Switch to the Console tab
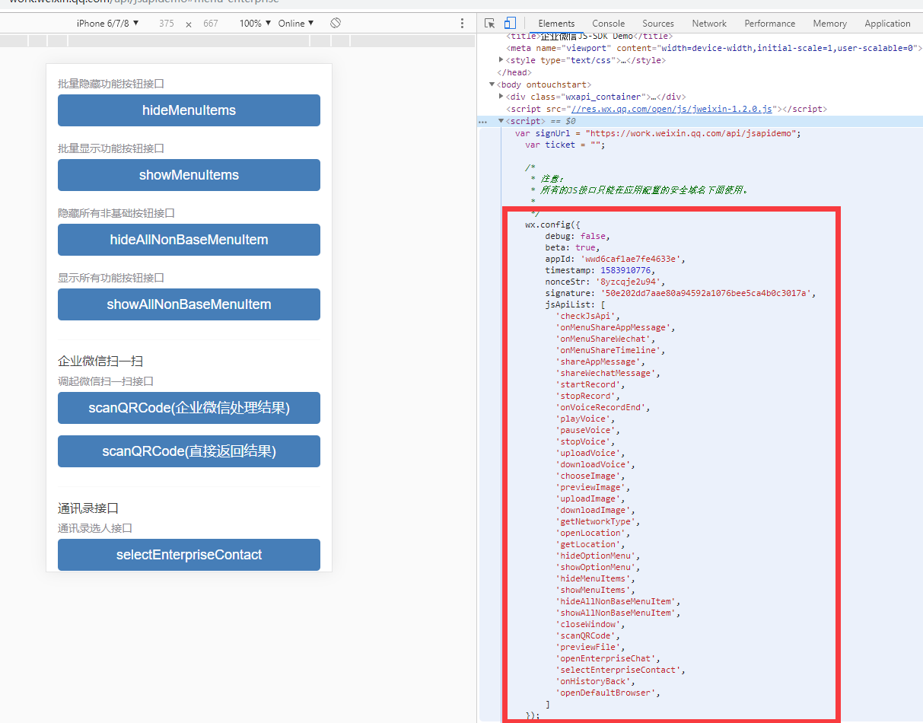 [609, 24]
